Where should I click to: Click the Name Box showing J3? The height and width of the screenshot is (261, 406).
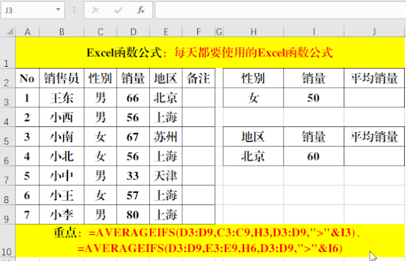[x=32, y=10]
